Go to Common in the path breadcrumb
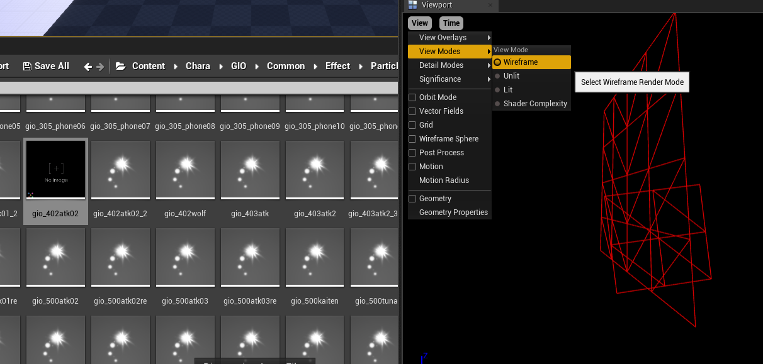 [286, 66]
